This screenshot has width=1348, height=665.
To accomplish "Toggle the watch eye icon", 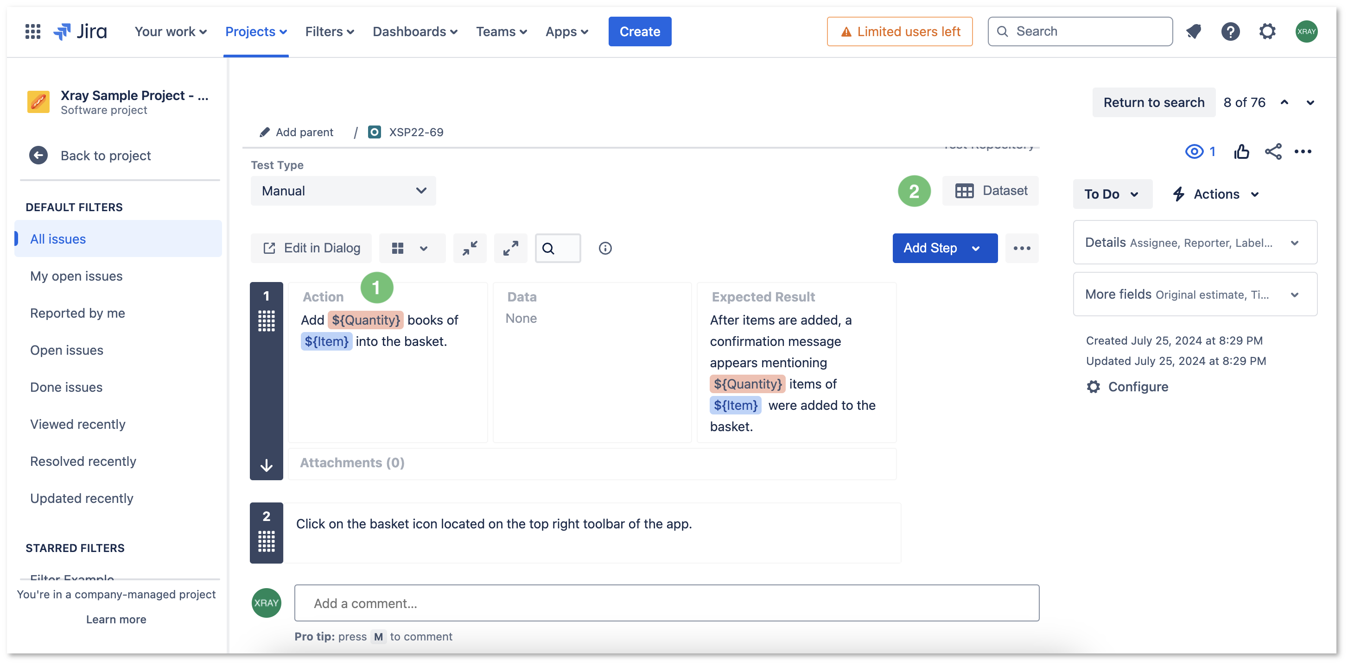I will [x=1194, y=151].
